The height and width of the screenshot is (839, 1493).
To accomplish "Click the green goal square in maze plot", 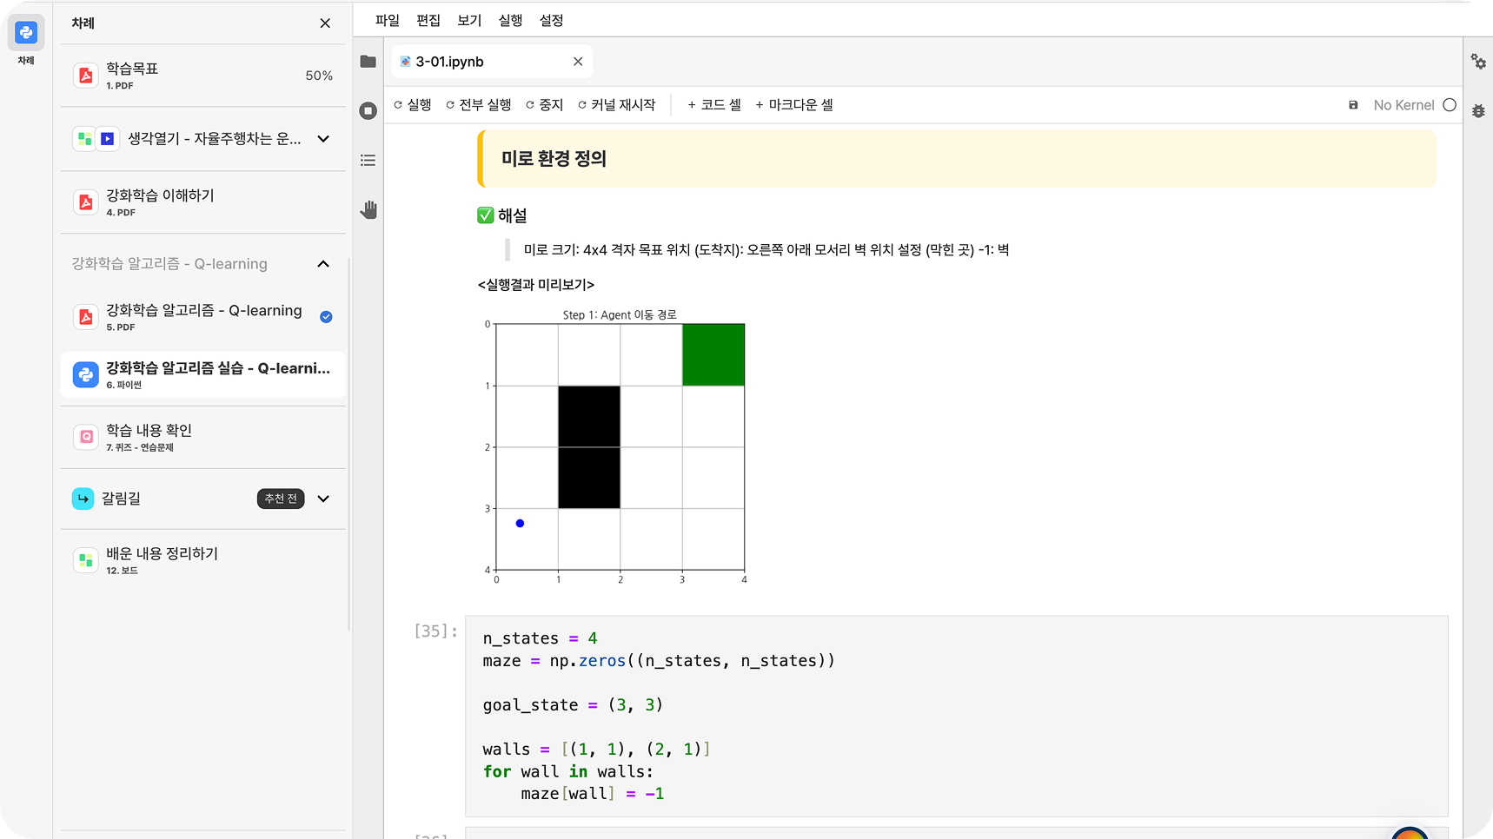I will [713, 355].
